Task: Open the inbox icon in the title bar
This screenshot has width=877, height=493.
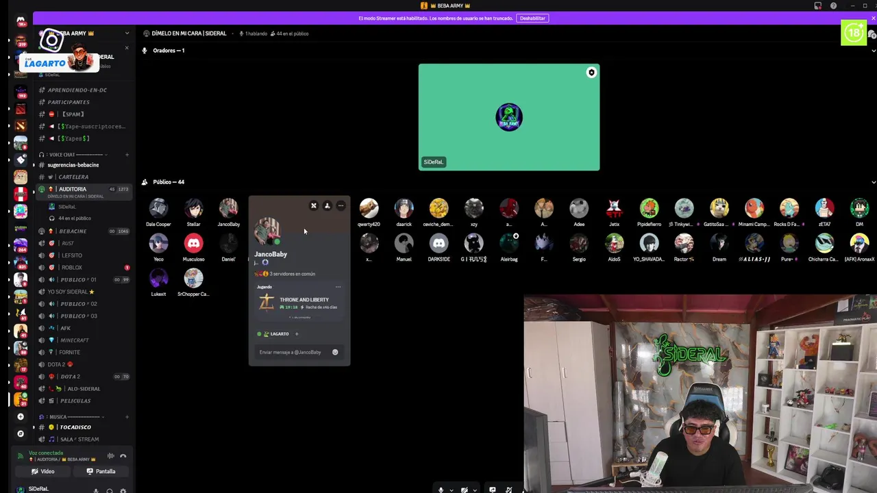Action: click(817, 5)
